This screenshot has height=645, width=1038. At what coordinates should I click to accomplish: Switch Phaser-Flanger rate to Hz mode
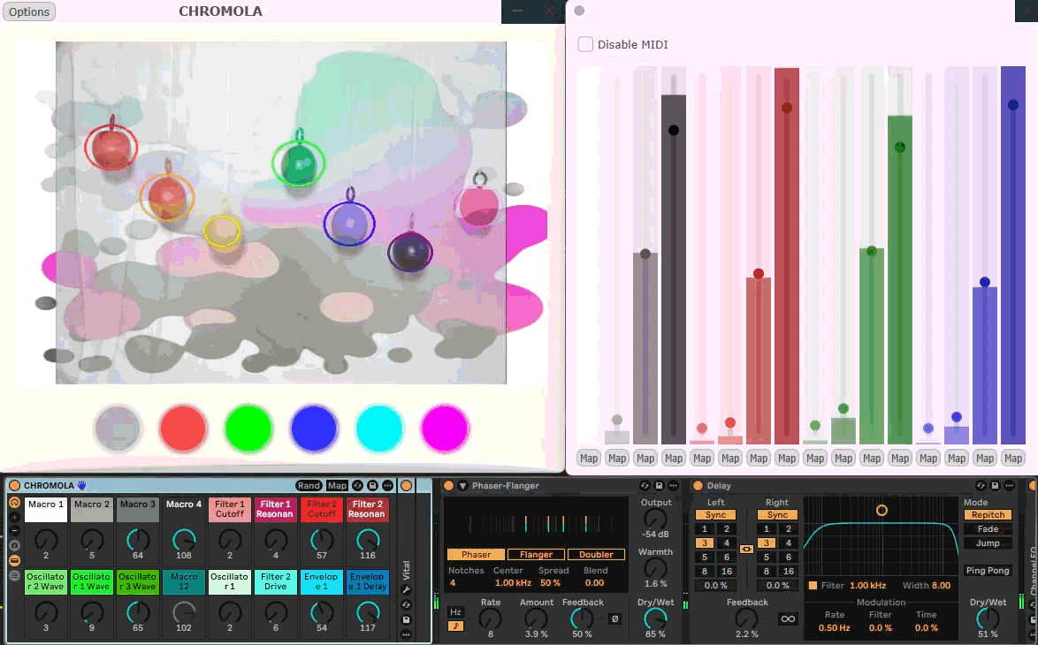click(x=455, y=612)
